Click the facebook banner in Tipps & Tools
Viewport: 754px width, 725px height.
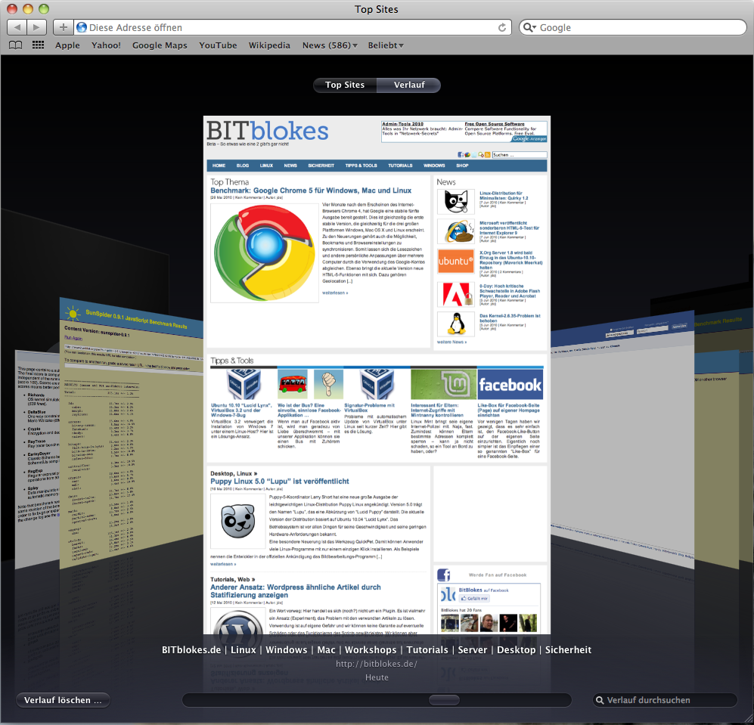tap(510, 384)
